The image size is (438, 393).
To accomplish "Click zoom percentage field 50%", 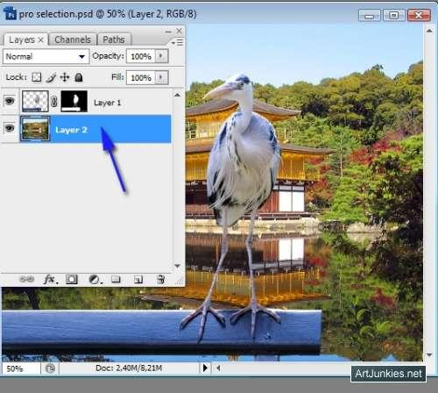I will [x=21, y=368].
